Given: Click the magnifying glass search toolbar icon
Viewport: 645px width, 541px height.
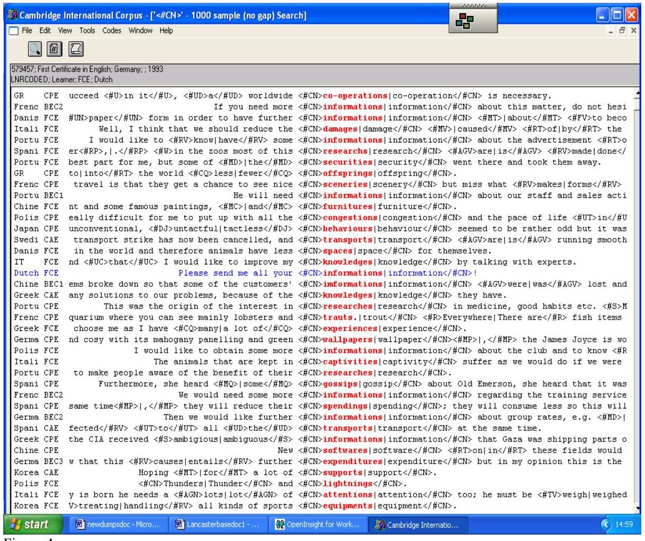Looking at the screenshot, I should 35,49.
